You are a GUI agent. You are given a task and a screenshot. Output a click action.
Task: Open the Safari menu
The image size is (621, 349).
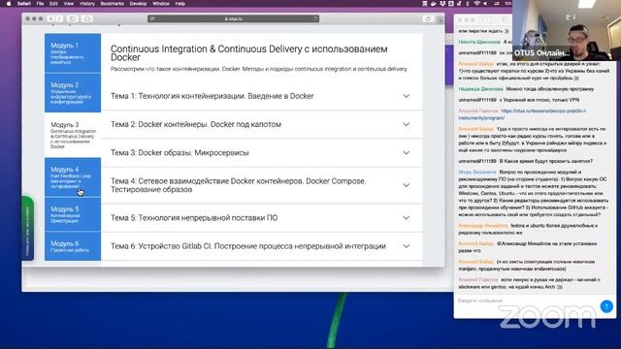[x=24, y=4]
